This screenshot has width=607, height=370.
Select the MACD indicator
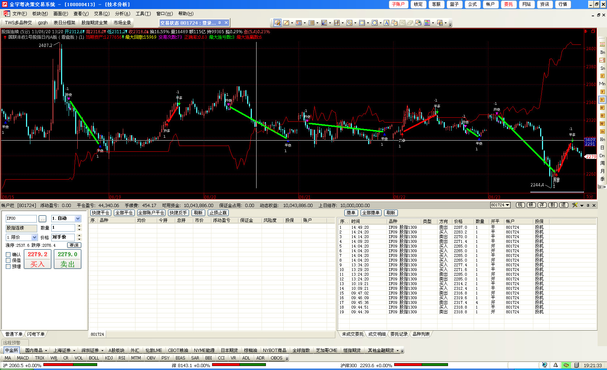point(23,358)
